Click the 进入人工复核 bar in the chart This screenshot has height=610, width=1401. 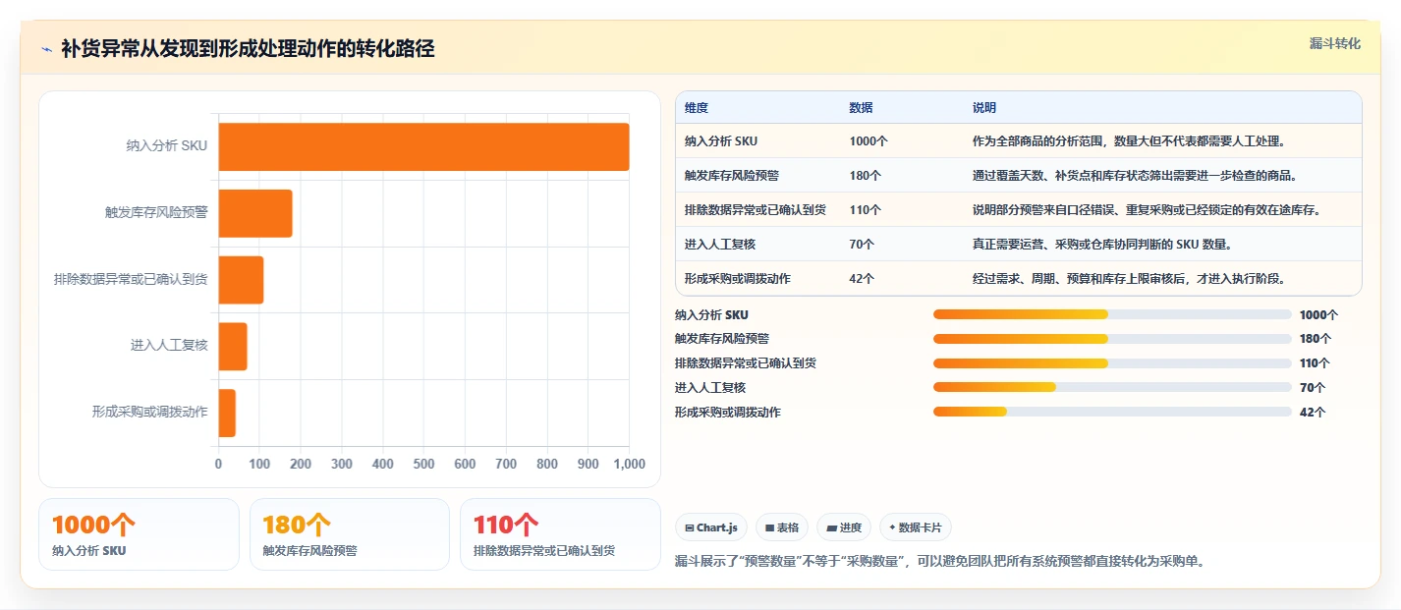[233, 347]
